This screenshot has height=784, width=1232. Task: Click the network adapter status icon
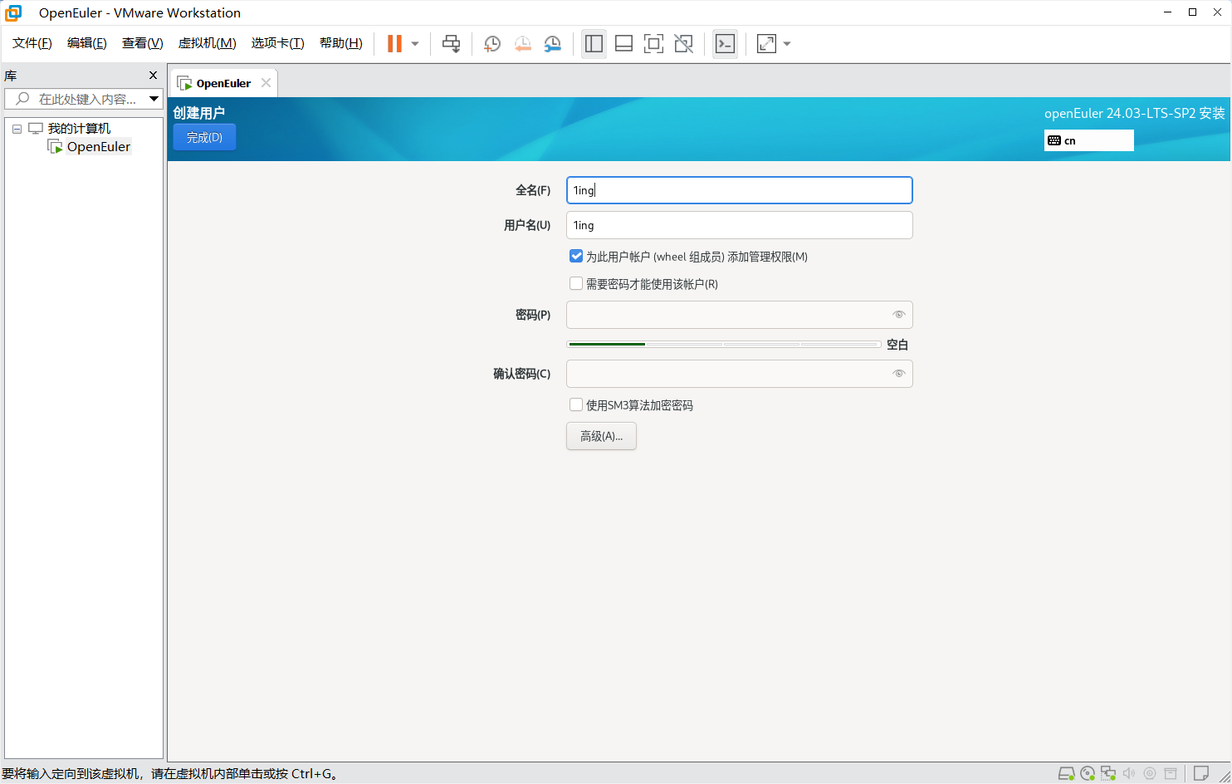click(1108, 773)
